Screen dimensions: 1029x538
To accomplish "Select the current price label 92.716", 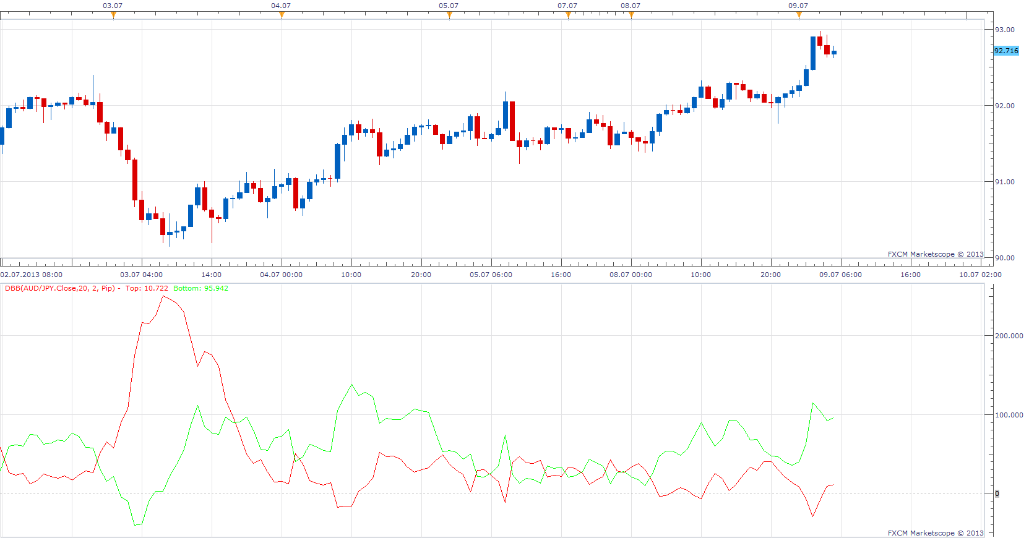I will tap(1006, 51).
